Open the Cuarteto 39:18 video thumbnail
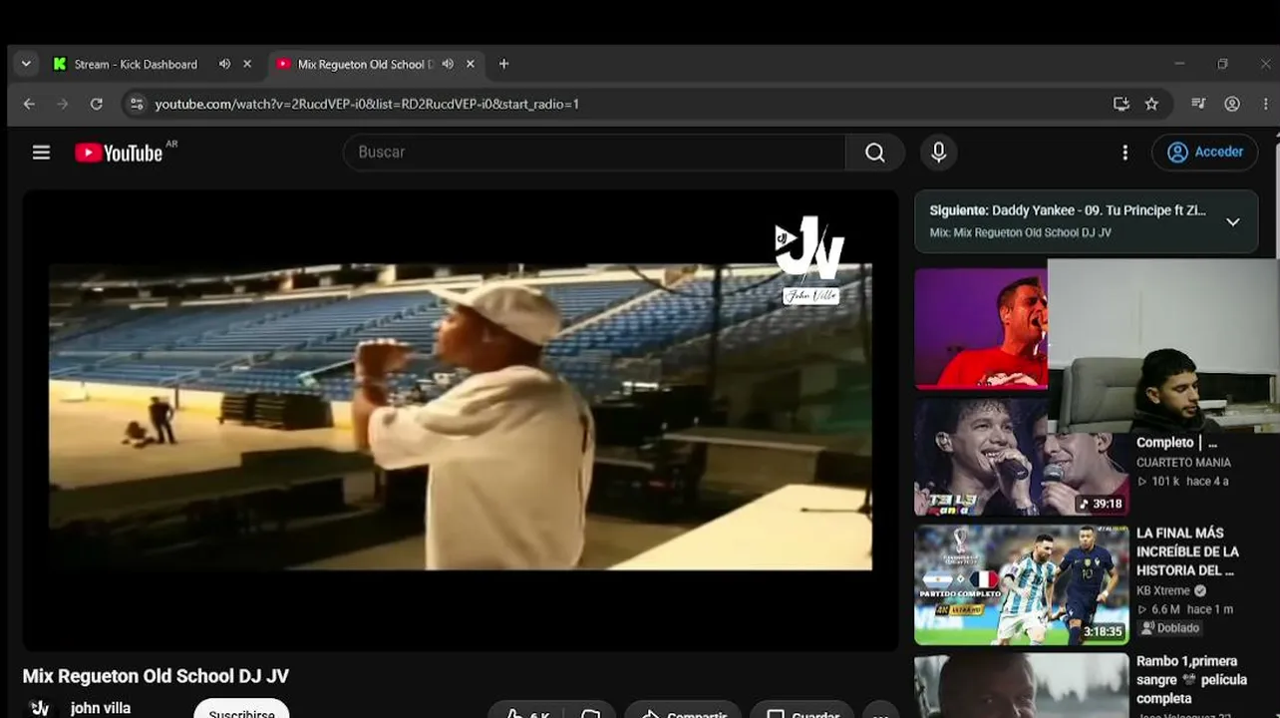Image resolution: width=1280 pixels, height=718 pixels. click(1022, 457)
